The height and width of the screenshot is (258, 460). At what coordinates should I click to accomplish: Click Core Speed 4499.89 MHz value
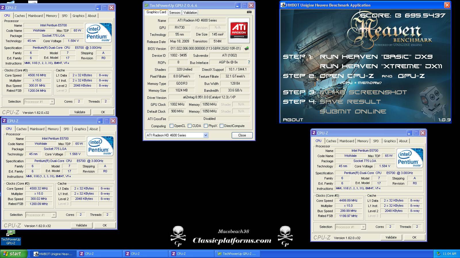348,201
